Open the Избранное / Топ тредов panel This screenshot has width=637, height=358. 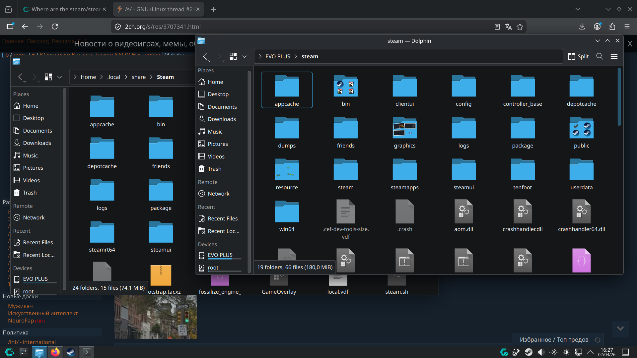[x=554, y=340]
